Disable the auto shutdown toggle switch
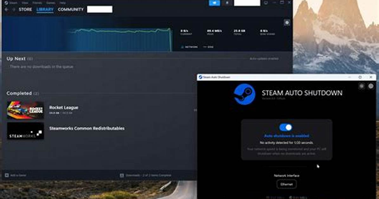379x199 pixels. click(286, 127)
